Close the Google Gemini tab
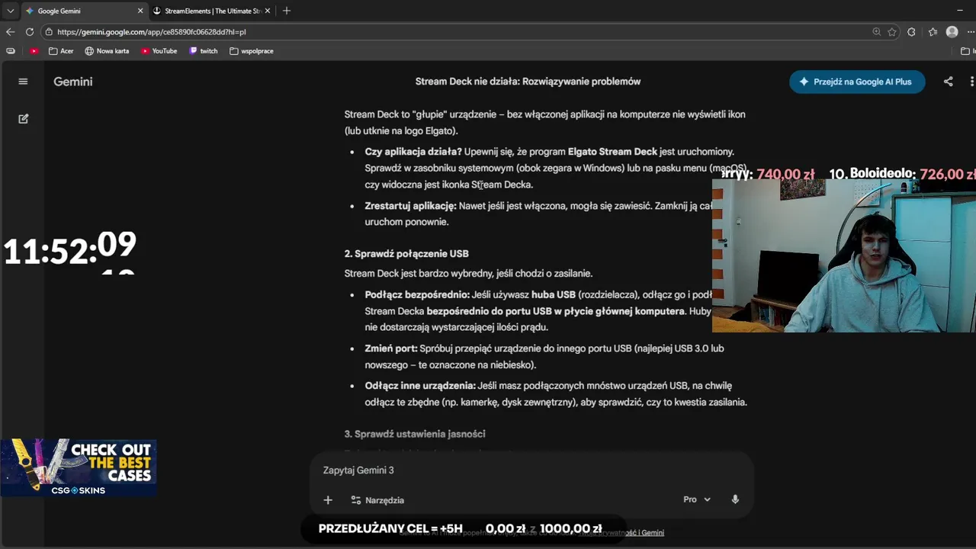Image resolution: width=976 pixels, height=549 pixels. coord(140,11)
